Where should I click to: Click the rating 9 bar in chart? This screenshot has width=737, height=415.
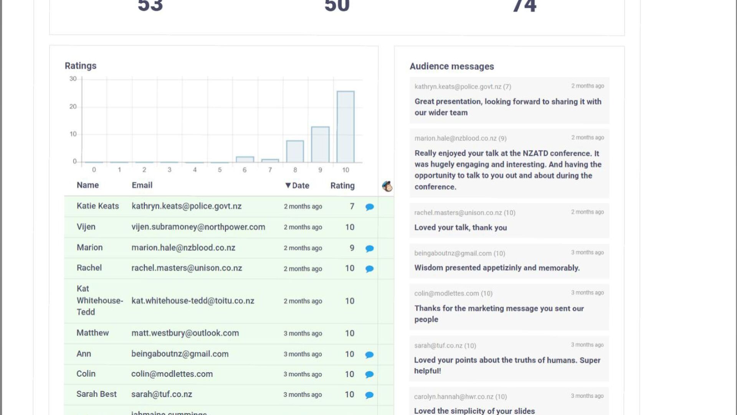click(320, 144)
